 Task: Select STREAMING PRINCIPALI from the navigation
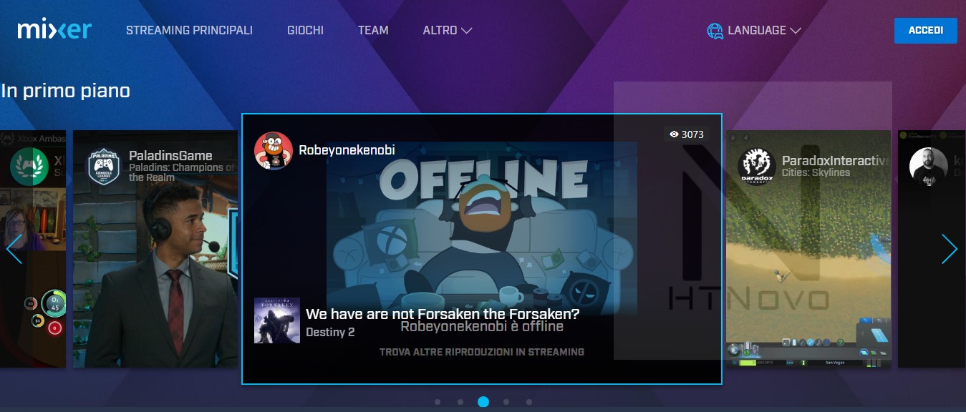click(189, 30)
